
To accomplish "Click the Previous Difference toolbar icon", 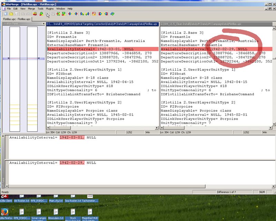I will click(x=47, y=14).
